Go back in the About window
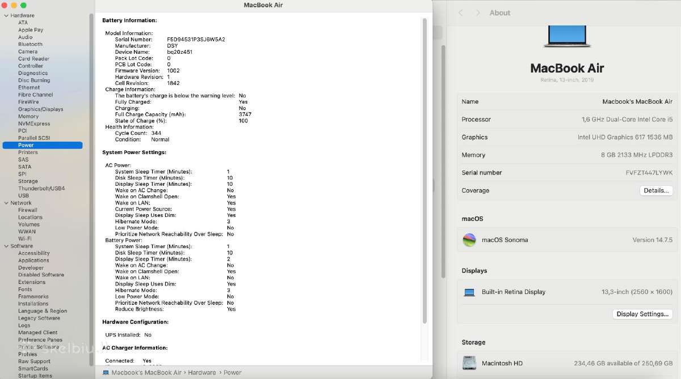Viewport: 681px width, 379px height. click(x=461, y=12)
